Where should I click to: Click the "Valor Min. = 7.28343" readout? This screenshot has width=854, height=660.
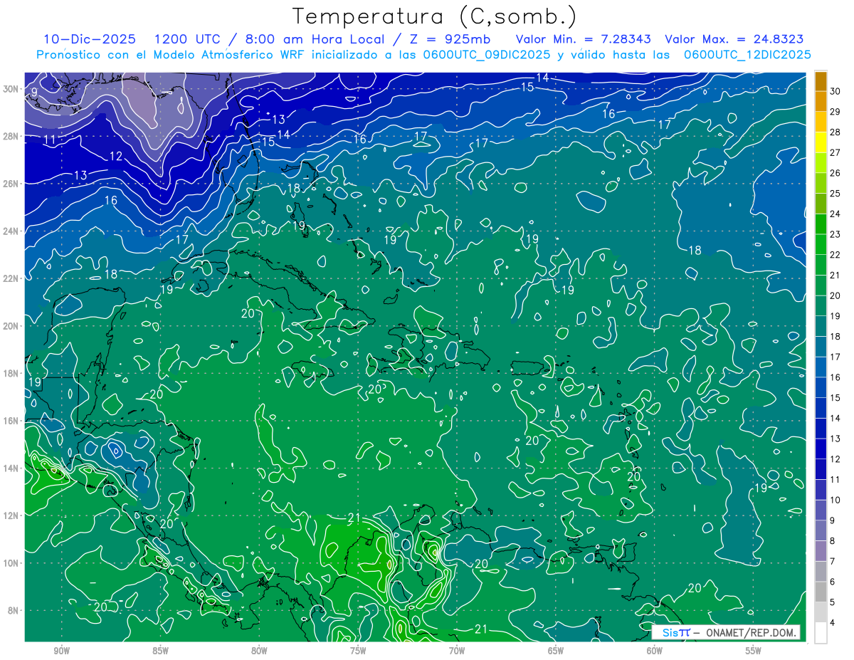pyautogui.click(x=584, y=40)
